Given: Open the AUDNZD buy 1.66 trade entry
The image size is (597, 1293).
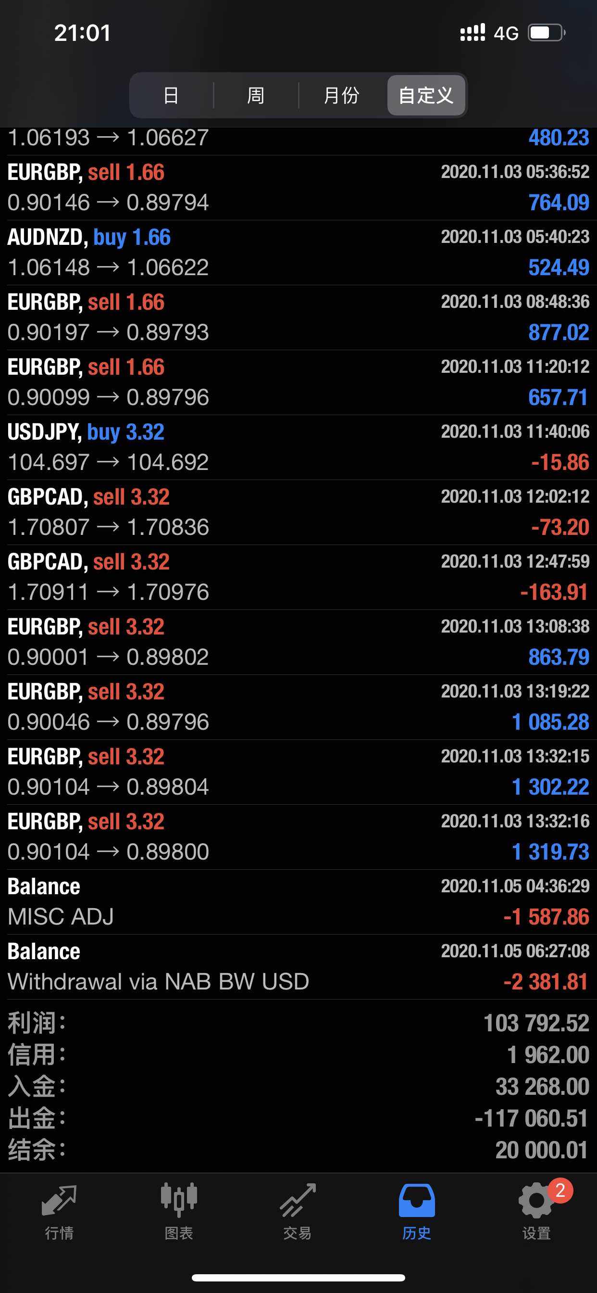Looking at the screenshot, I should 298,253.
